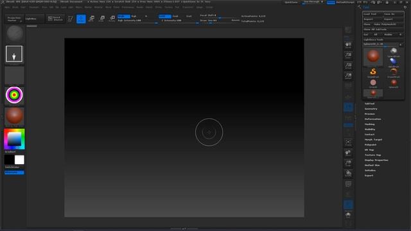Select the Scale transform tool in top shelf
411x231 pixels.
point(102,19)
